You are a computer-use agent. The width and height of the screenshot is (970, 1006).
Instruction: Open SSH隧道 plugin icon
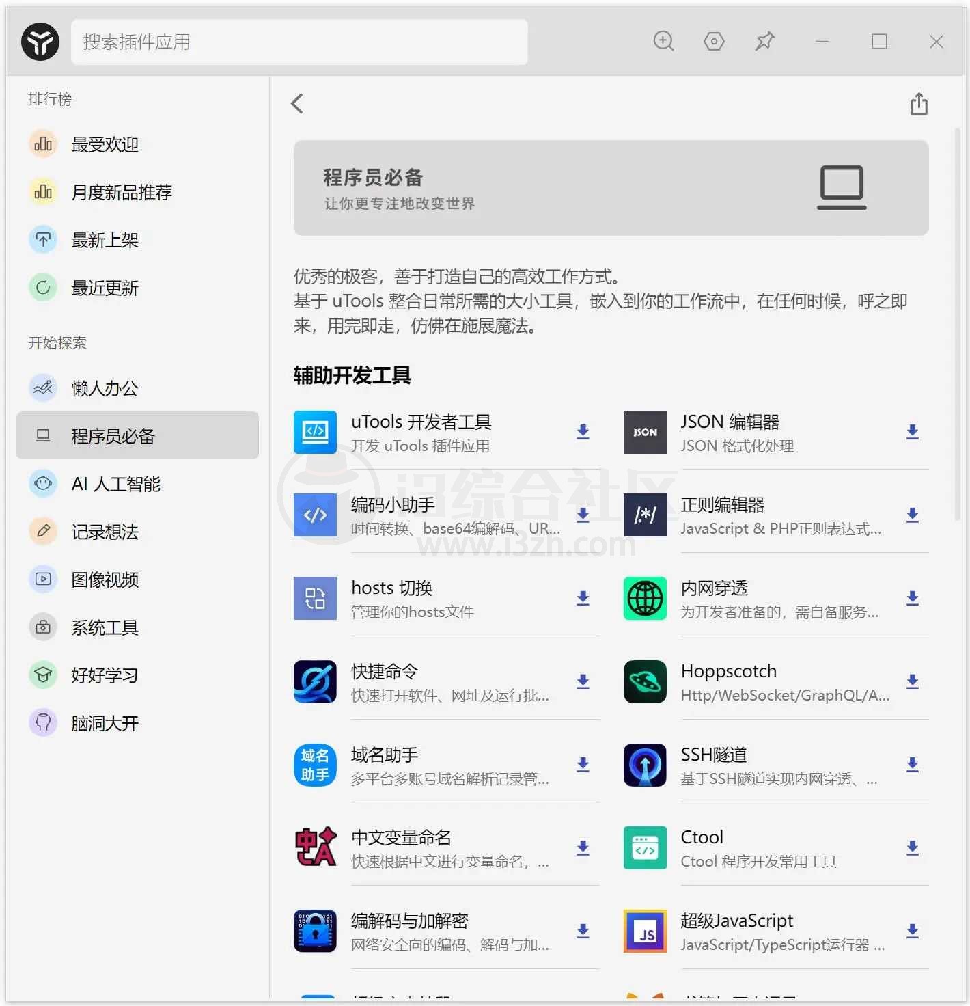tap(645, 765)
